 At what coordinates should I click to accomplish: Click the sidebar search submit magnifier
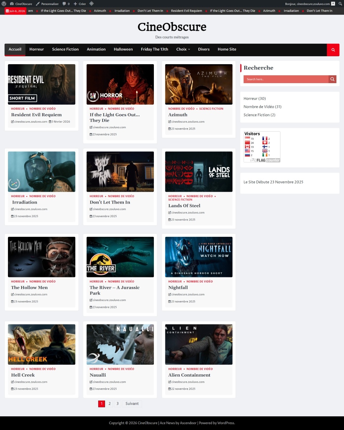(333, 79)
